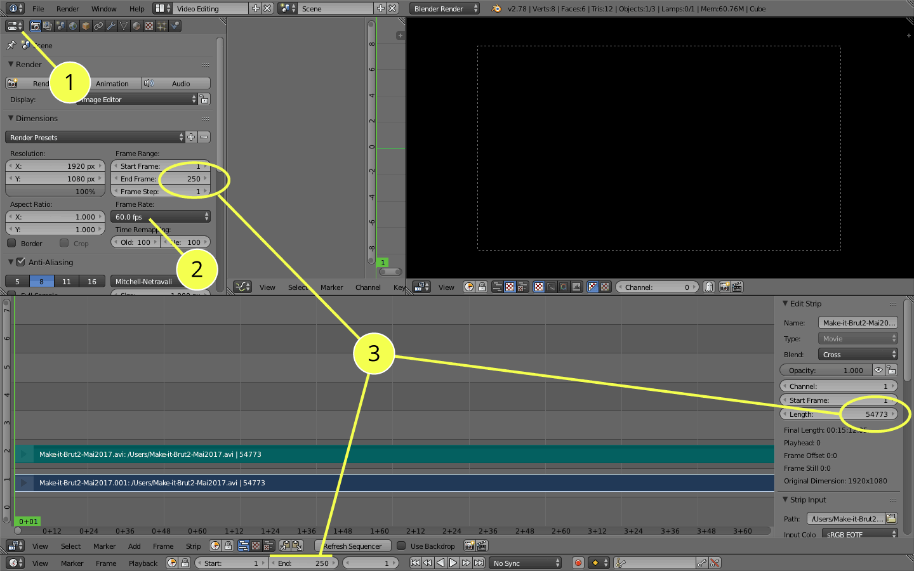The image size is (914, 571).
Task: Collapse the Edit Strip panel
Action: (785, 303)
